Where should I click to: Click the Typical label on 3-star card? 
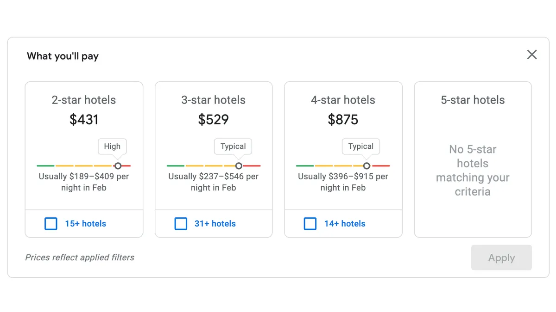click(x=233, y=147)
